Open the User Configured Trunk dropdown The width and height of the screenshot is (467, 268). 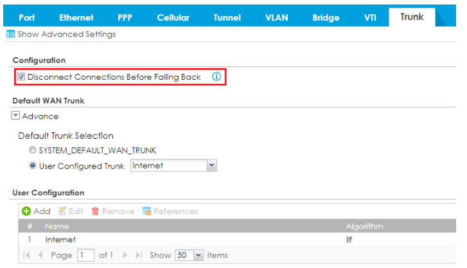[211, 166]
